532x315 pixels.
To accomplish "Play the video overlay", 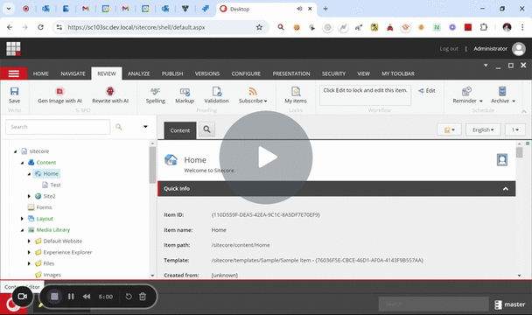I will pos(266,157).
